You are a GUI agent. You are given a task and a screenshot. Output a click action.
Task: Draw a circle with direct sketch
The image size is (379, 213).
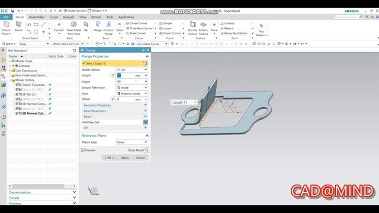(x=36, y=31)
